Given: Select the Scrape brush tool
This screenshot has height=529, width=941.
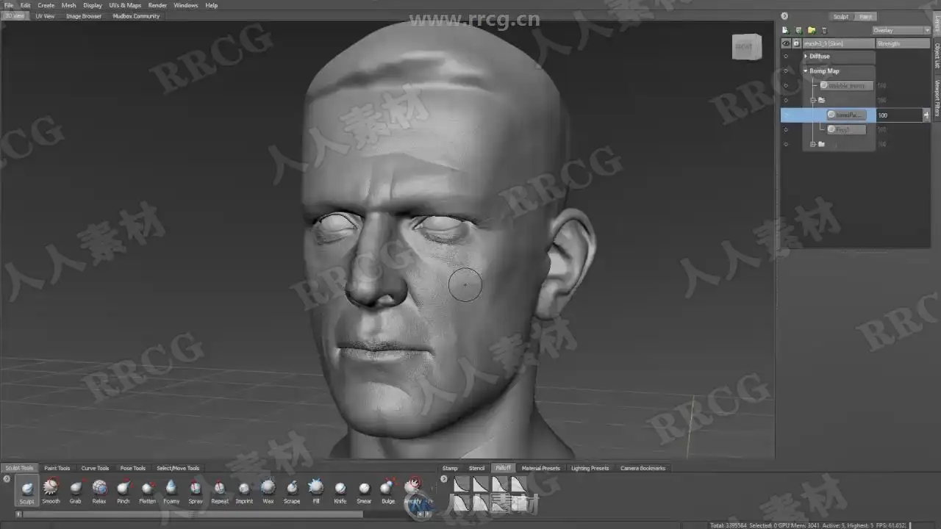Looking at the screenshot, I should point(292,490).
